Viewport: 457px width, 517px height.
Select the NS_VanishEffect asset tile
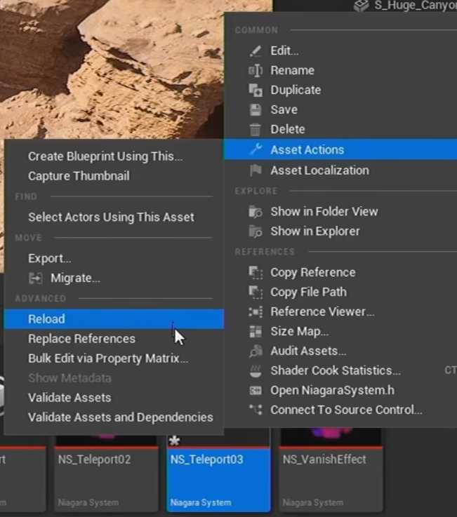coord(331,470)
